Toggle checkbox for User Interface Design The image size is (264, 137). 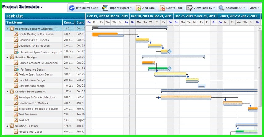pyautogui.click(x=16, y=80)
